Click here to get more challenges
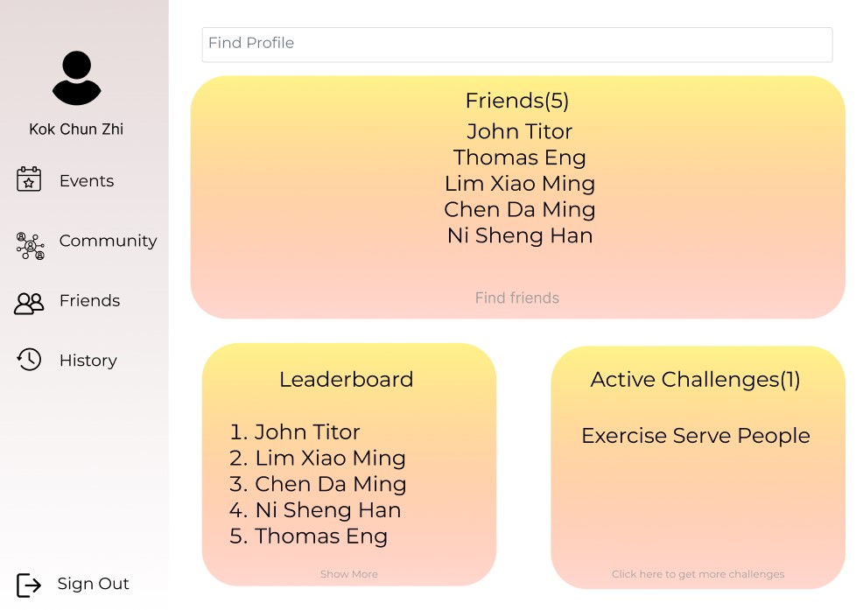 (x=698, y=573)
